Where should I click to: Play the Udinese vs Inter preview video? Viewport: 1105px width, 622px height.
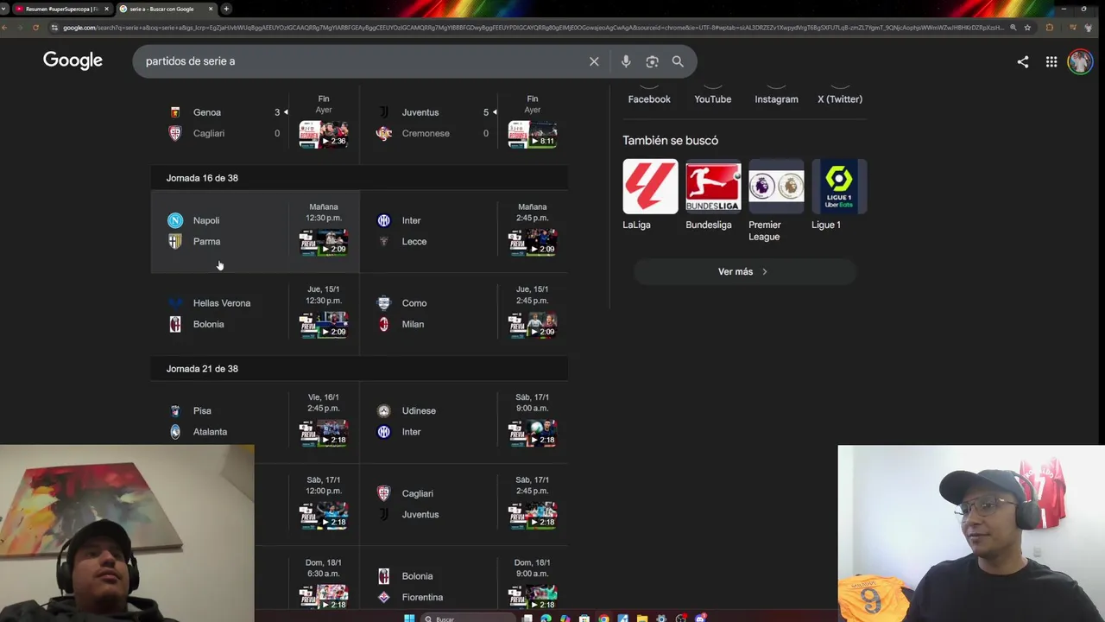533,433
